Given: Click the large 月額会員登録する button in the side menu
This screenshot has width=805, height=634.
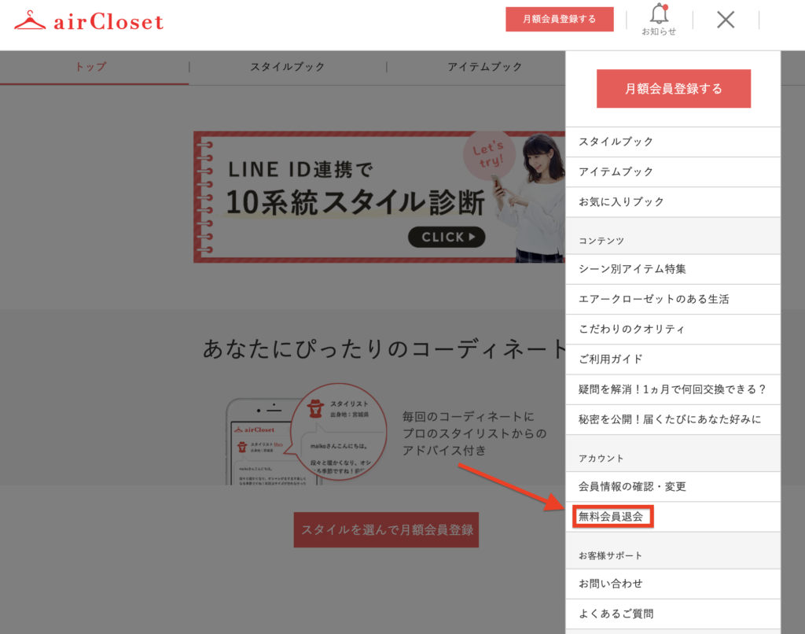Looking at the screenshot, I should 673,88.
